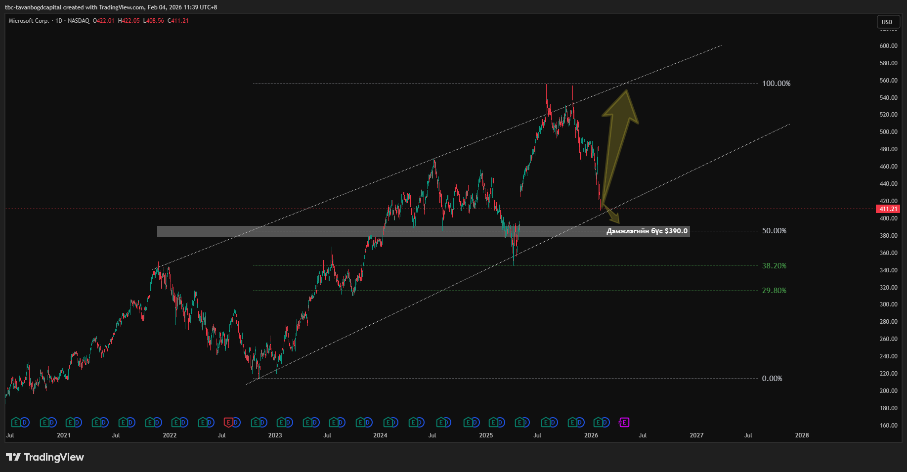Screen dimensions: 907x472
Task: Click the red earnings marker near Jul 2022
Action: click(x=228, y=423)
